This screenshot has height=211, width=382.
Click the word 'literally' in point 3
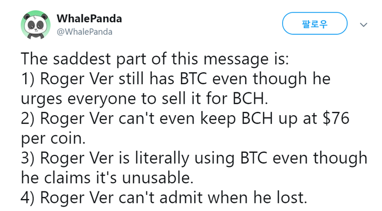pyautogui.click(x=162, y=158)
